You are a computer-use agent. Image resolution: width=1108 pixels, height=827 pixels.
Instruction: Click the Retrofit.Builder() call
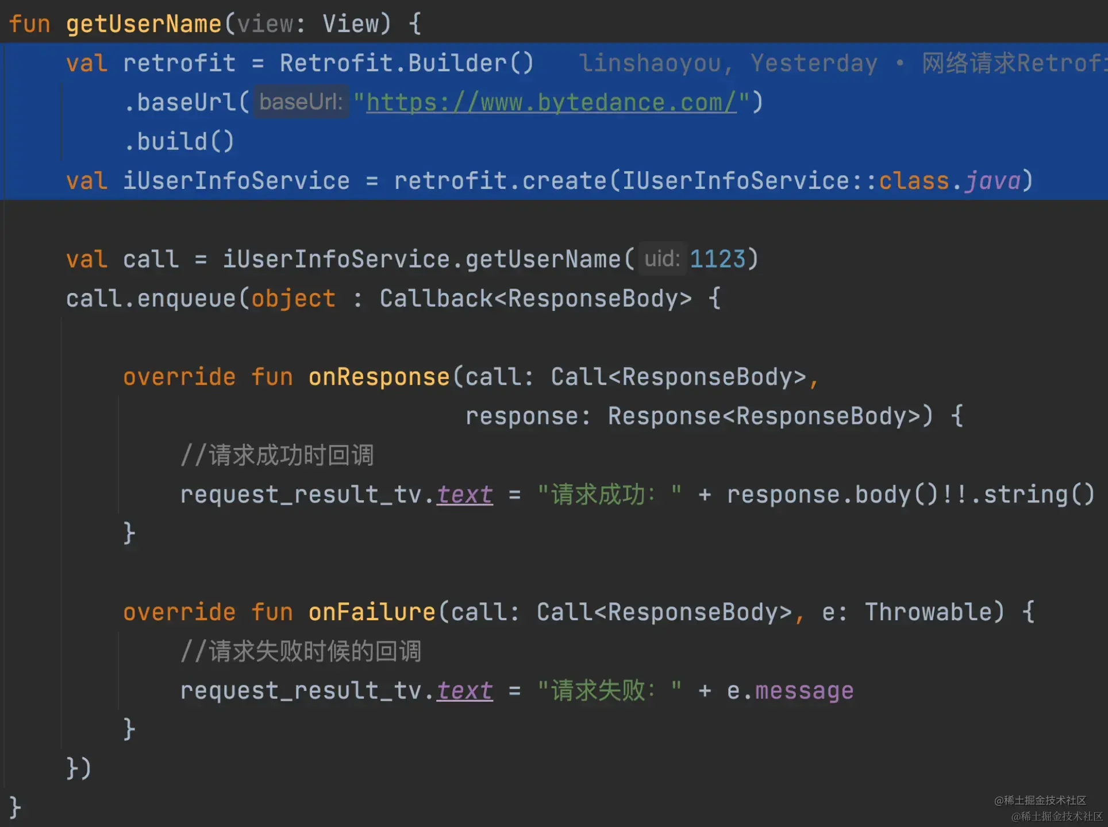[406, 63]
